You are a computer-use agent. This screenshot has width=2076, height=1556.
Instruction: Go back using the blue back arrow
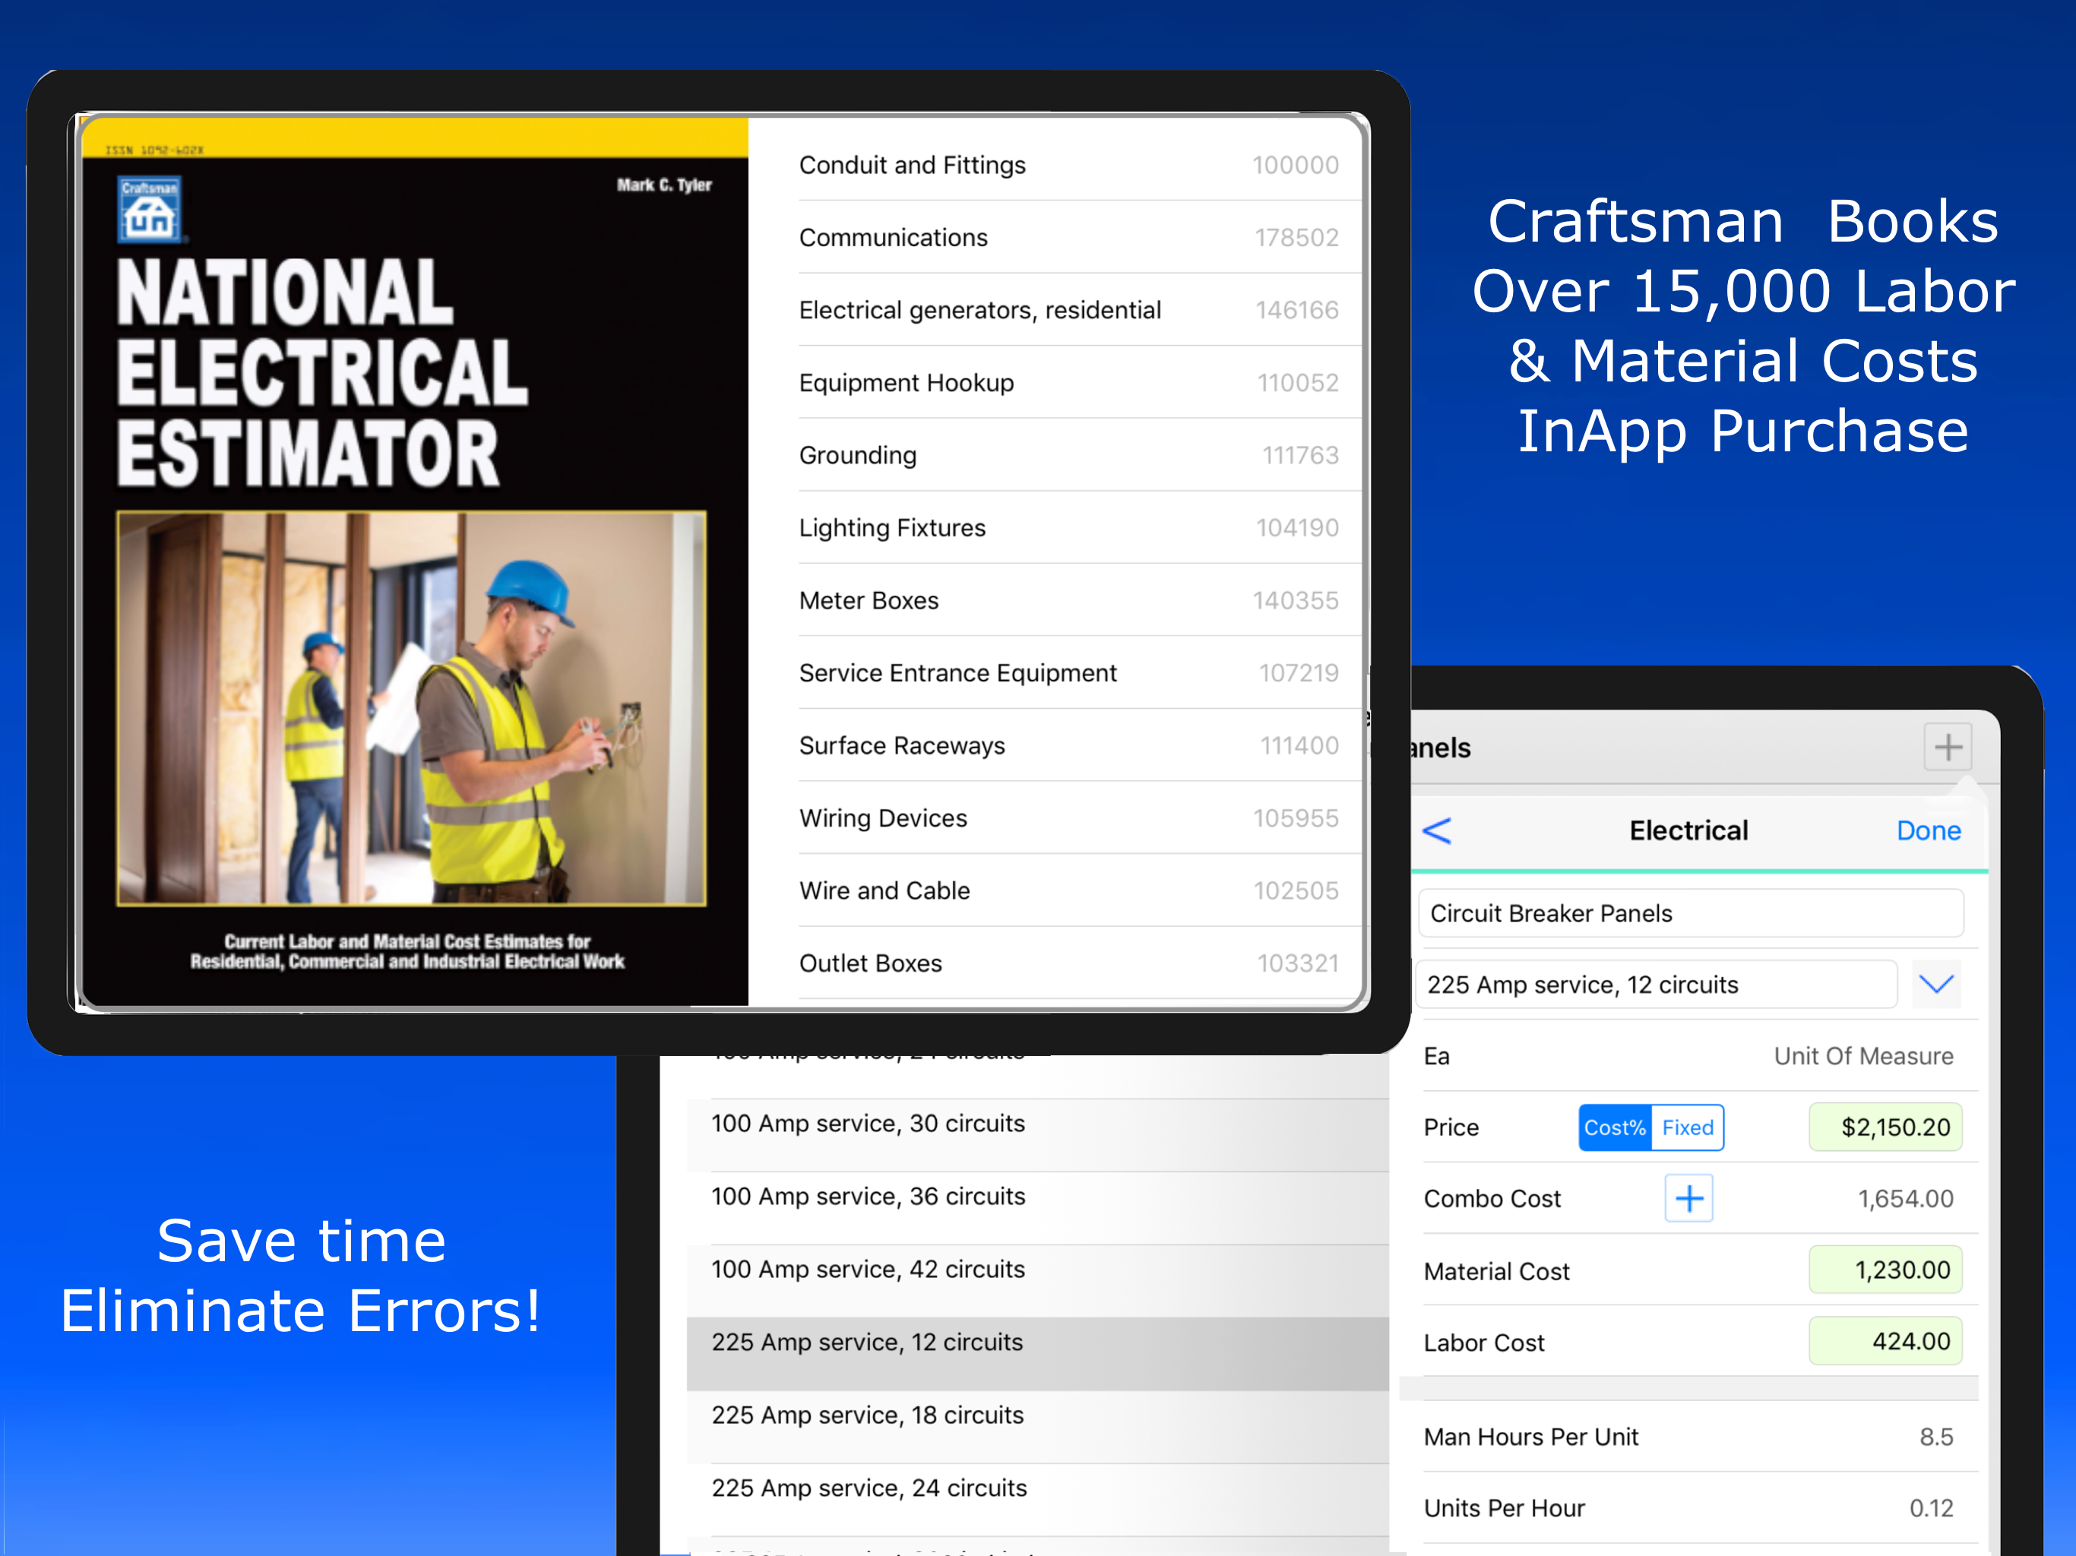(1437, 830)
